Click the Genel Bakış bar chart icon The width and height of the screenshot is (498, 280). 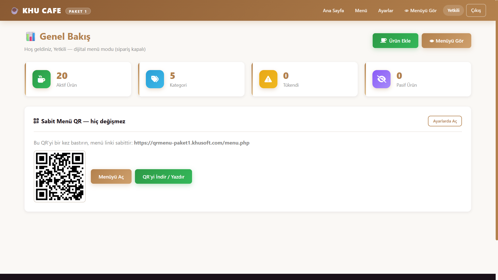[x=31, y=37]
